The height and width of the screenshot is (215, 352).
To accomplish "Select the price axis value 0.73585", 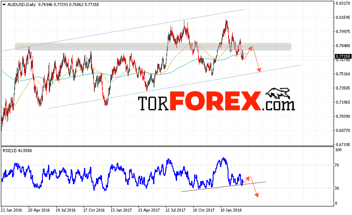I will coord(343,88).
